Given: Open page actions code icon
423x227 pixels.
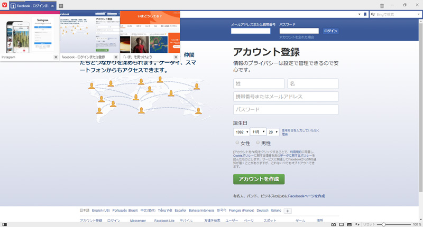Looking at the screenshot, I should pyautogui.click(x=357, y=224).
